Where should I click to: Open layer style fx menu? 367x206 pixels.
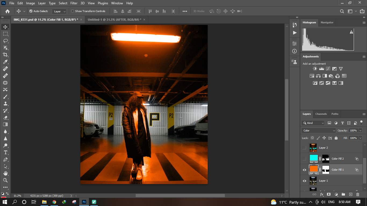(322, 194)
